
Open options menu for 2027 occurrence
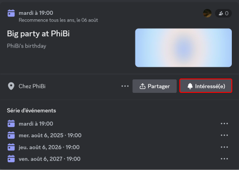[x=224, y=159]
